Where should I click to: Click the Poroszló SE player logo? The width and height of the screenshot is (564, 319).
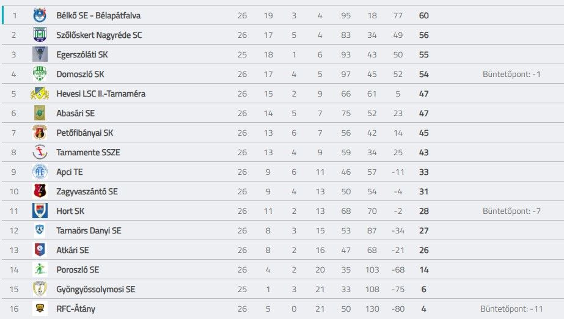click(40, 269)
